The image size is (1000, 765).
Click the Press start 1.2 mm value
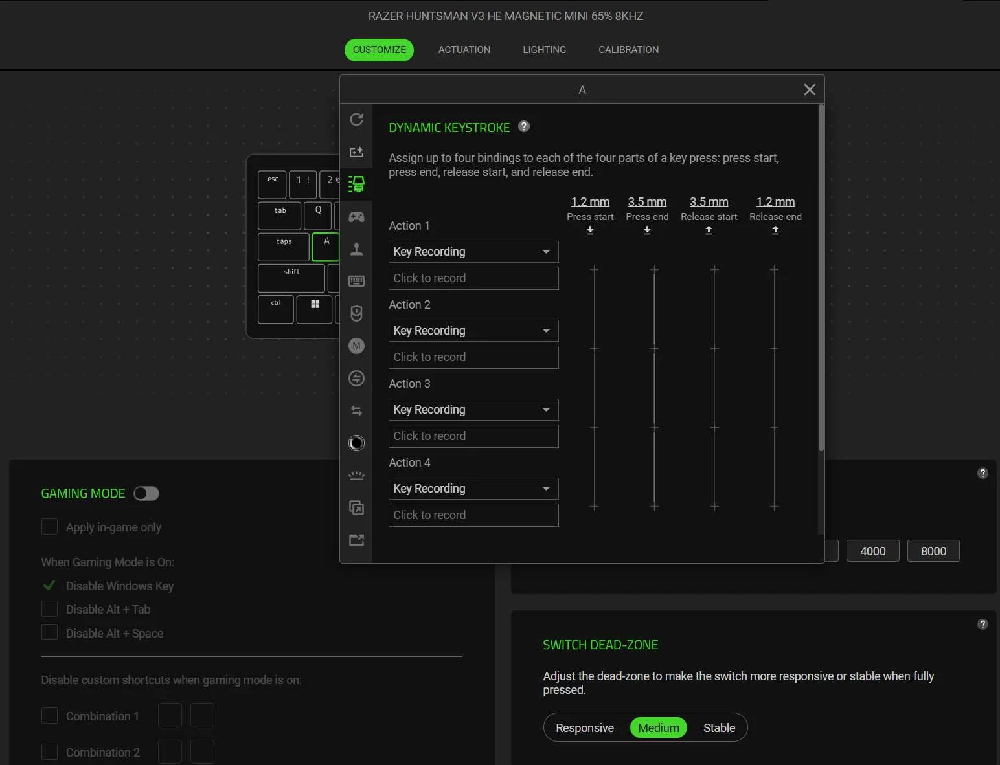pyautogui.click(x=590, y=202)
